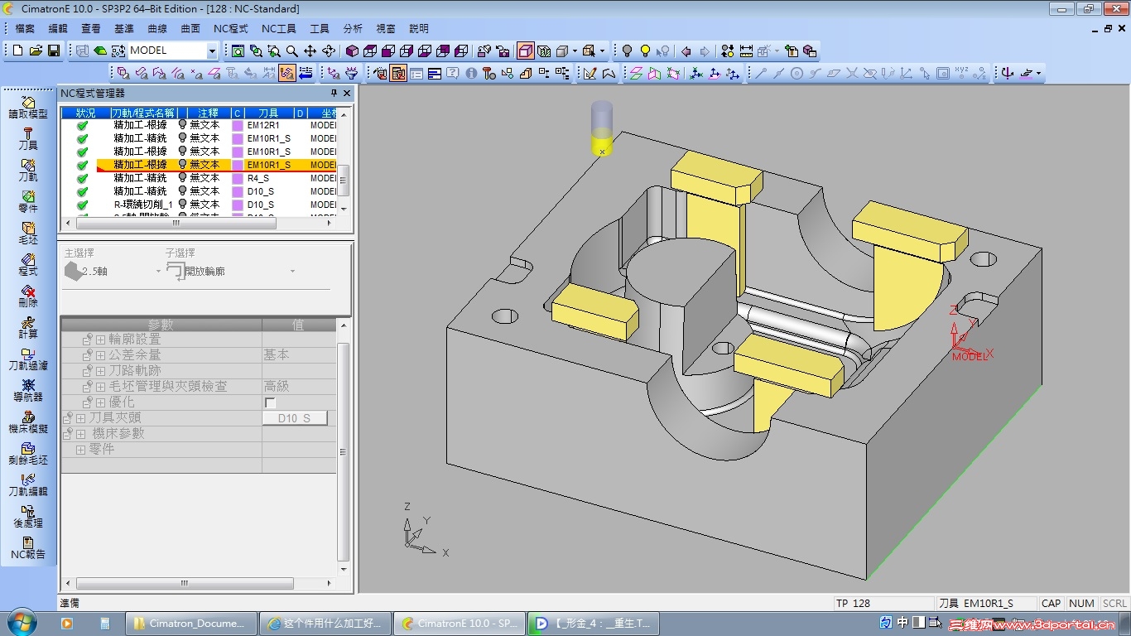Open the Windows Start button
This screenshot has width=1131, height=636.
(x=21, y=623)
